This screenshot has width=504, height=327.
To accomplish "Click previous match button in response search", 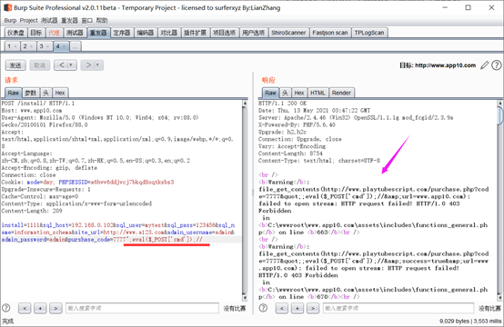I will (x=282, y=309).
